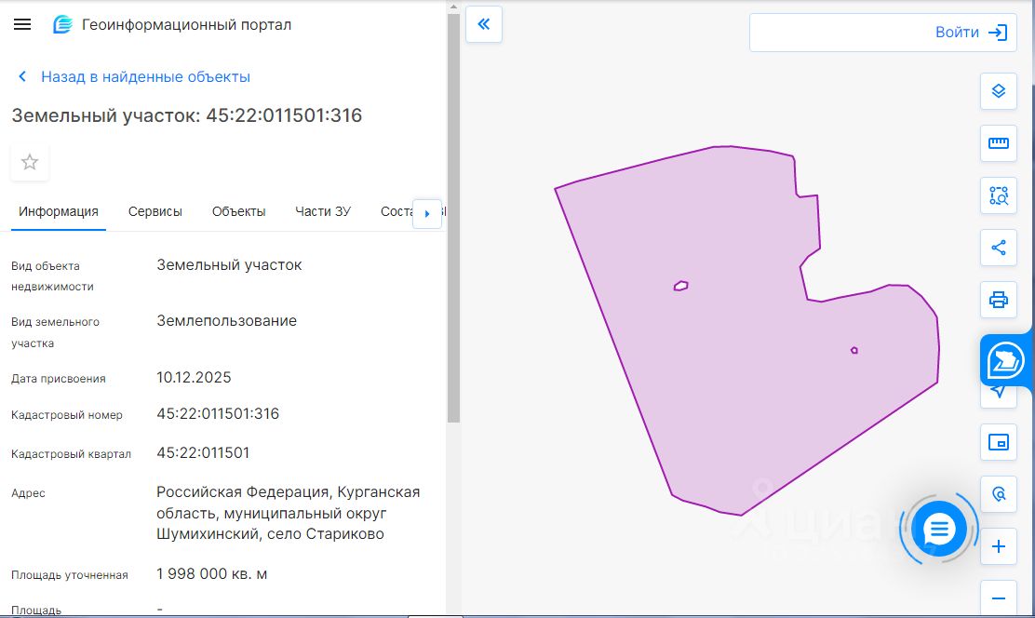Click the Кадастровый квартал label
This screenshot has height=618, width=1035.
click(x=72, y=454)
